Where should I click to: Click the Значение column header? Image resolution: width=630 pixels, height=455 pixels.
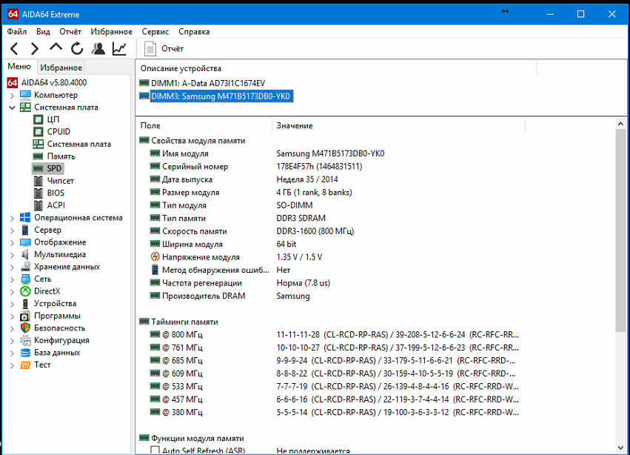295,126
